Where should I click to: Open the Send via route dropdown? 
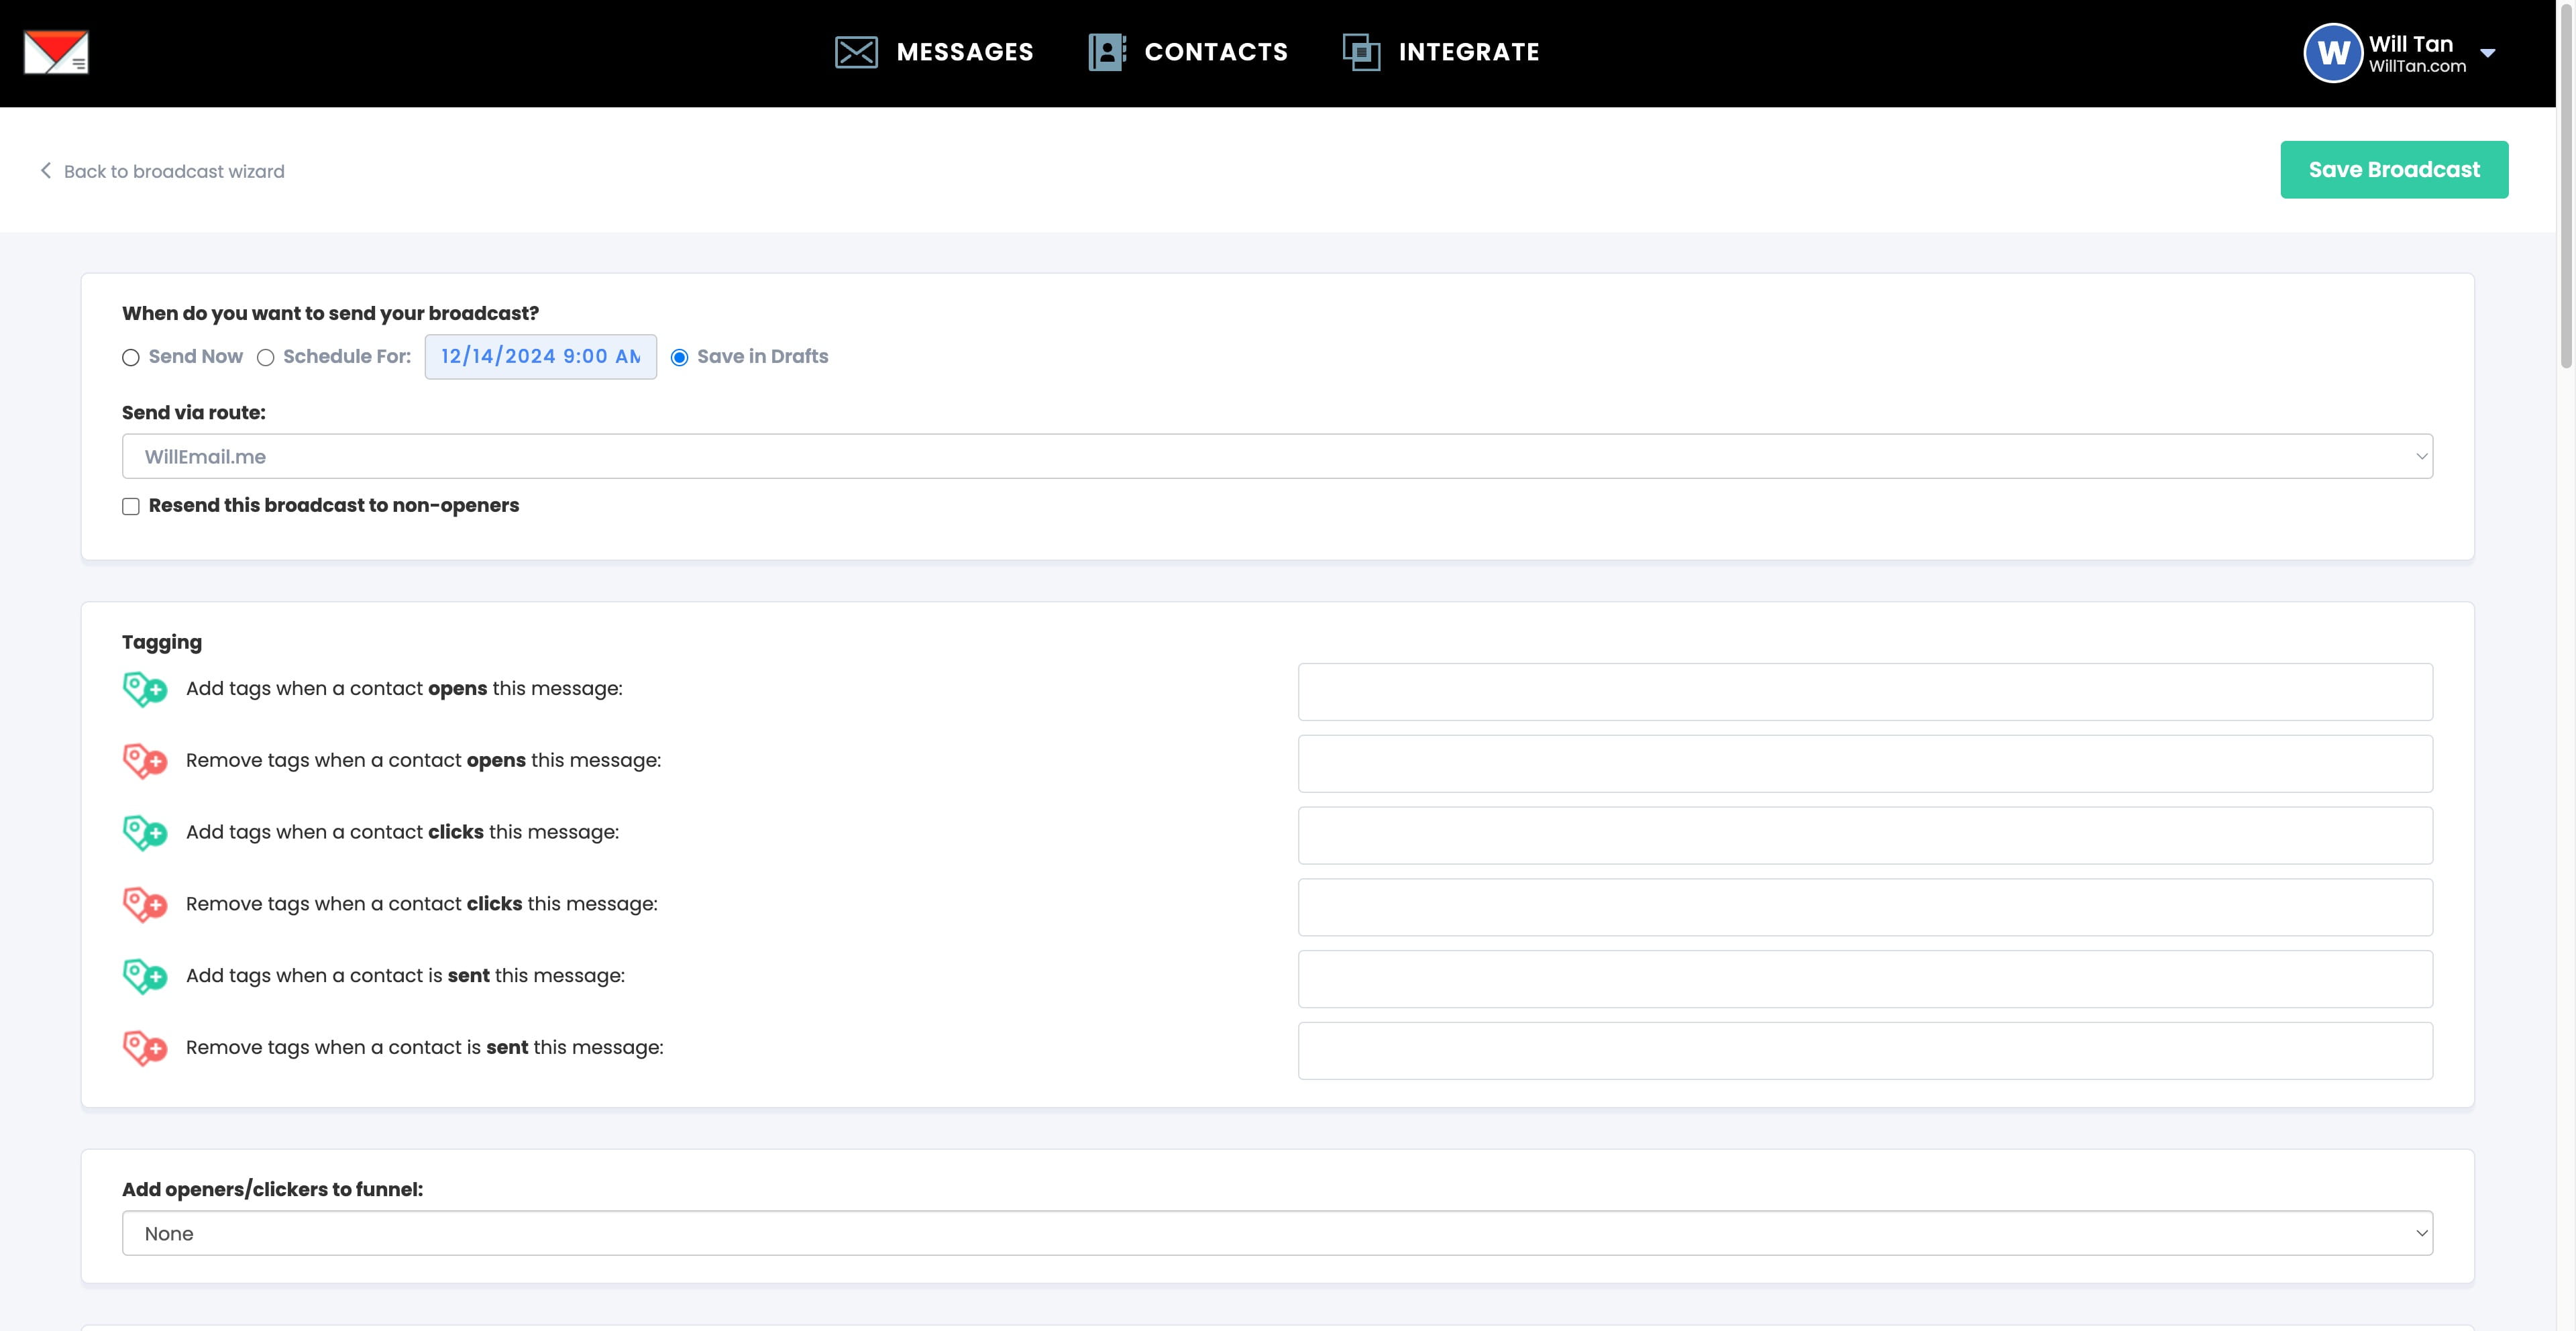[1277, 456]
